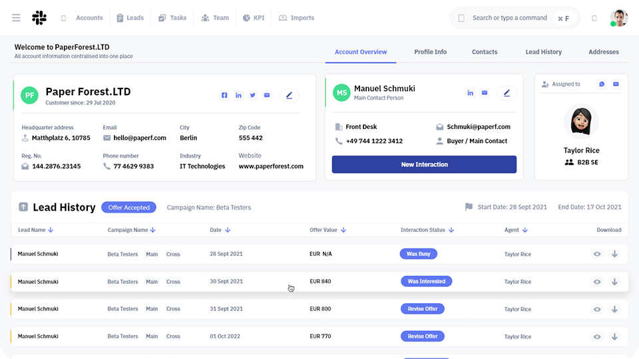
Task: Email Paper Forest via mail icon
Action: [267, 95]
